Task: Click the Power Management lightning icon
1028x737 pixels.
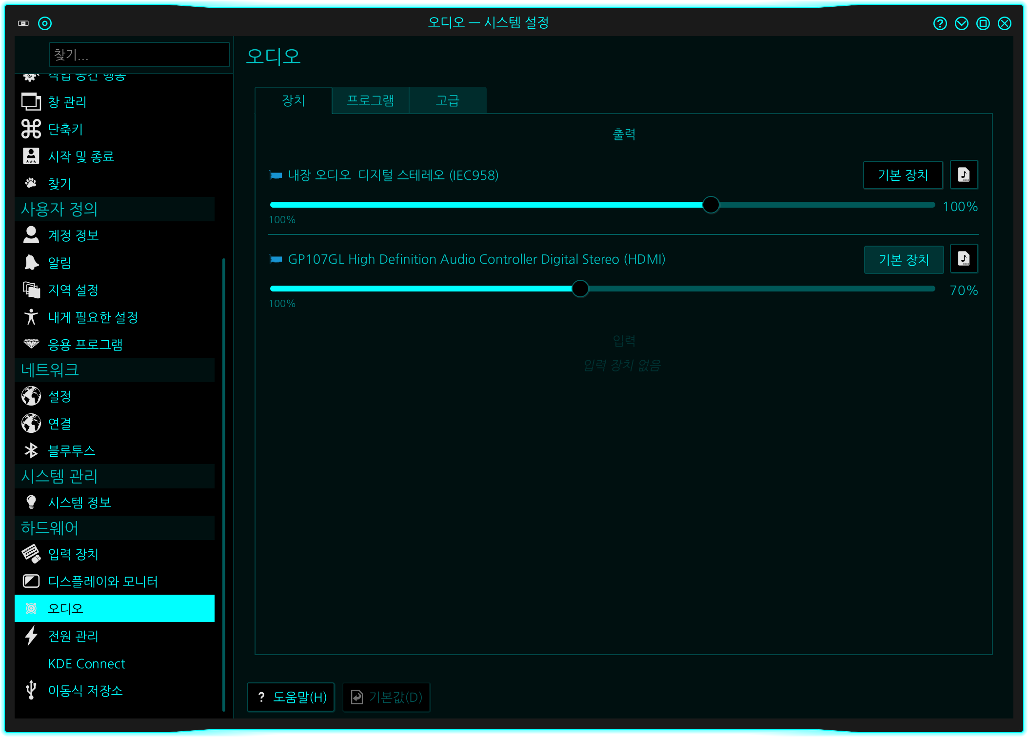Action: pyautogui.click(x=31, y=636)
